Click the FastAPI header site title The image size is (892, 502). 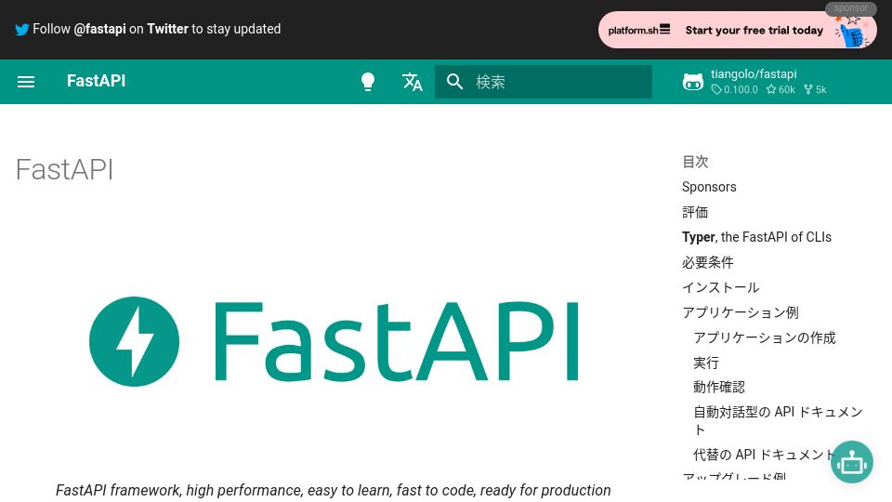click(96, 81)
